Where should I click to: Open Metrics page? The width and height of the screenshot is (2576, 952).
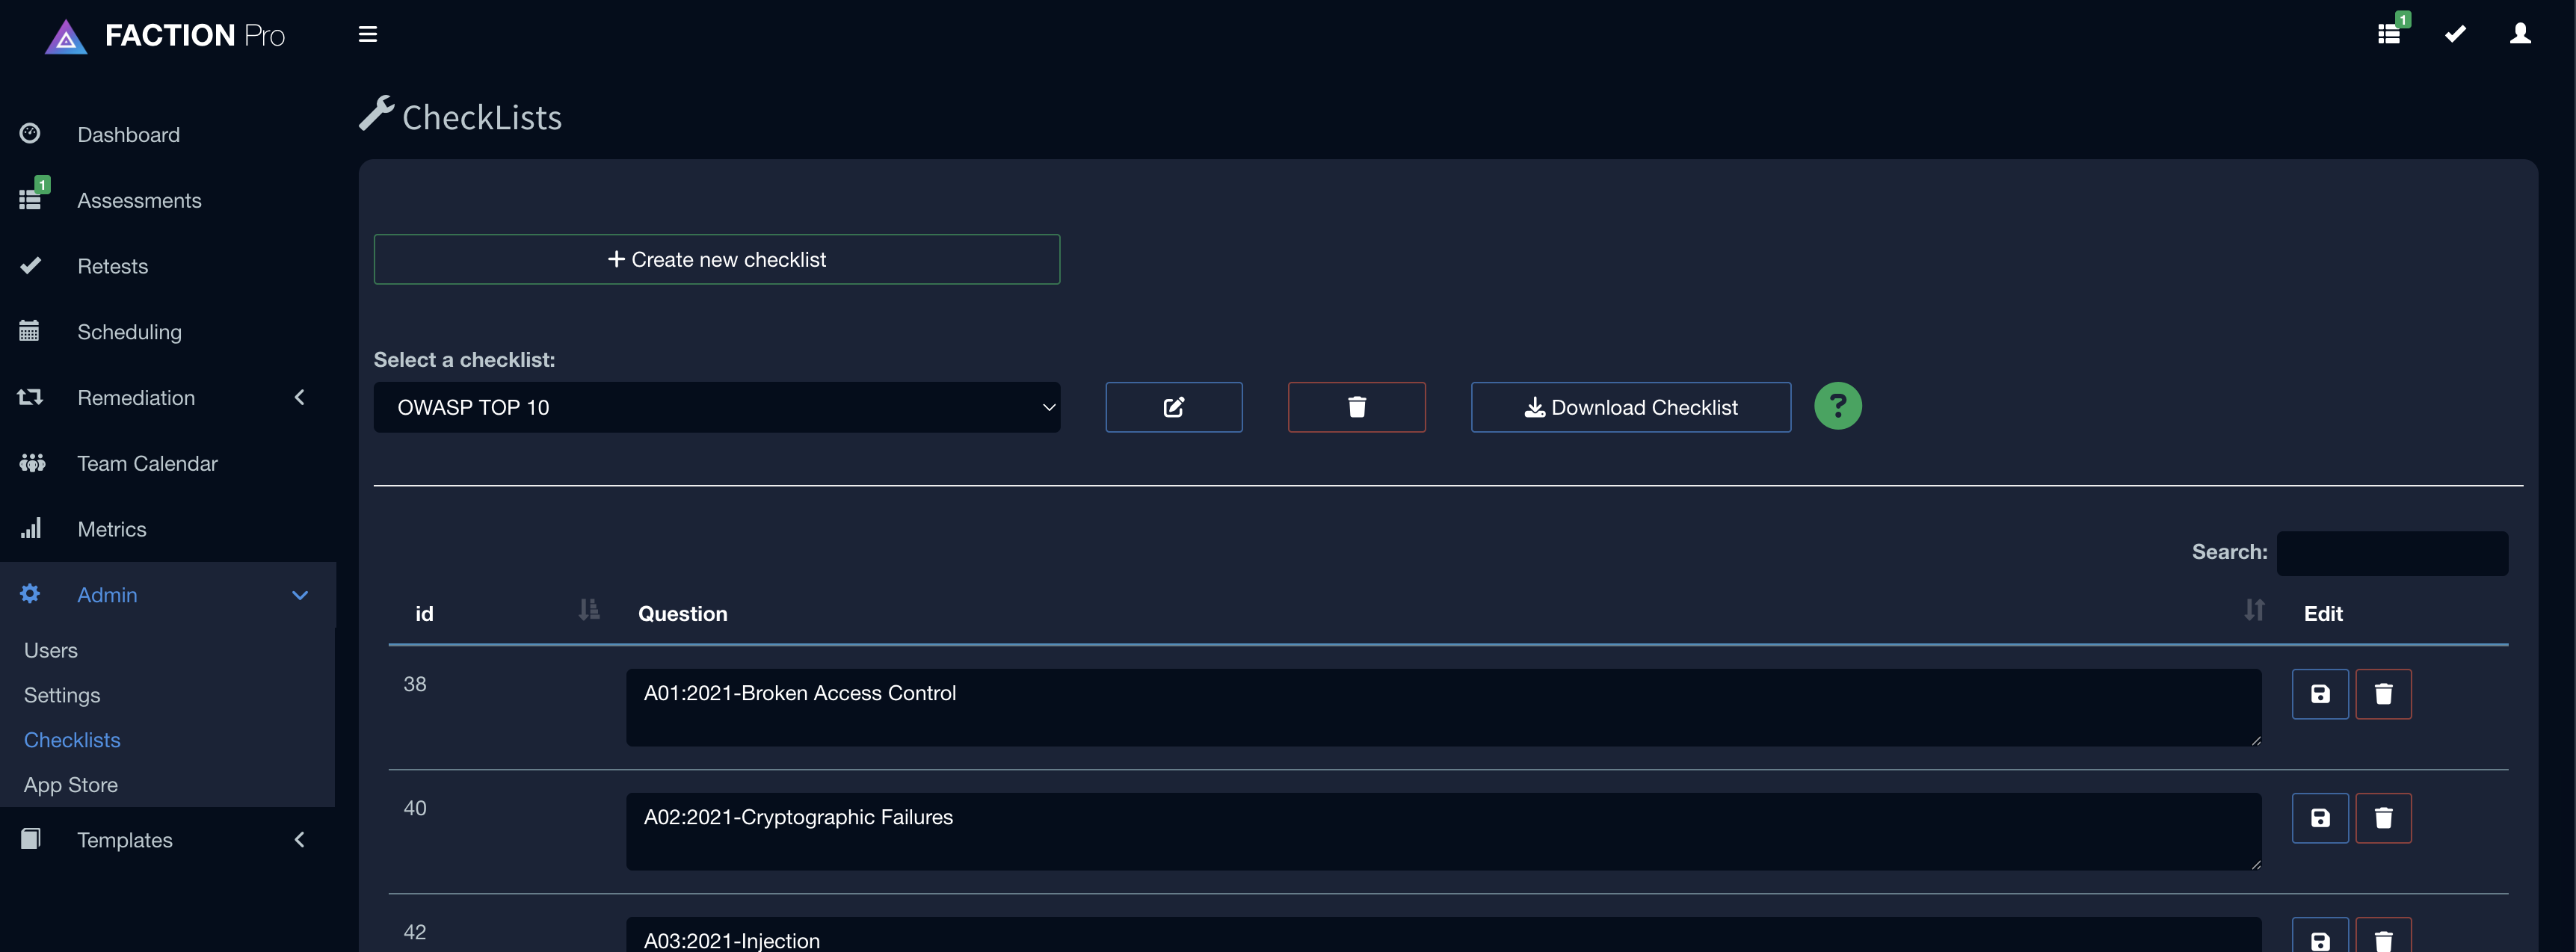111,529
